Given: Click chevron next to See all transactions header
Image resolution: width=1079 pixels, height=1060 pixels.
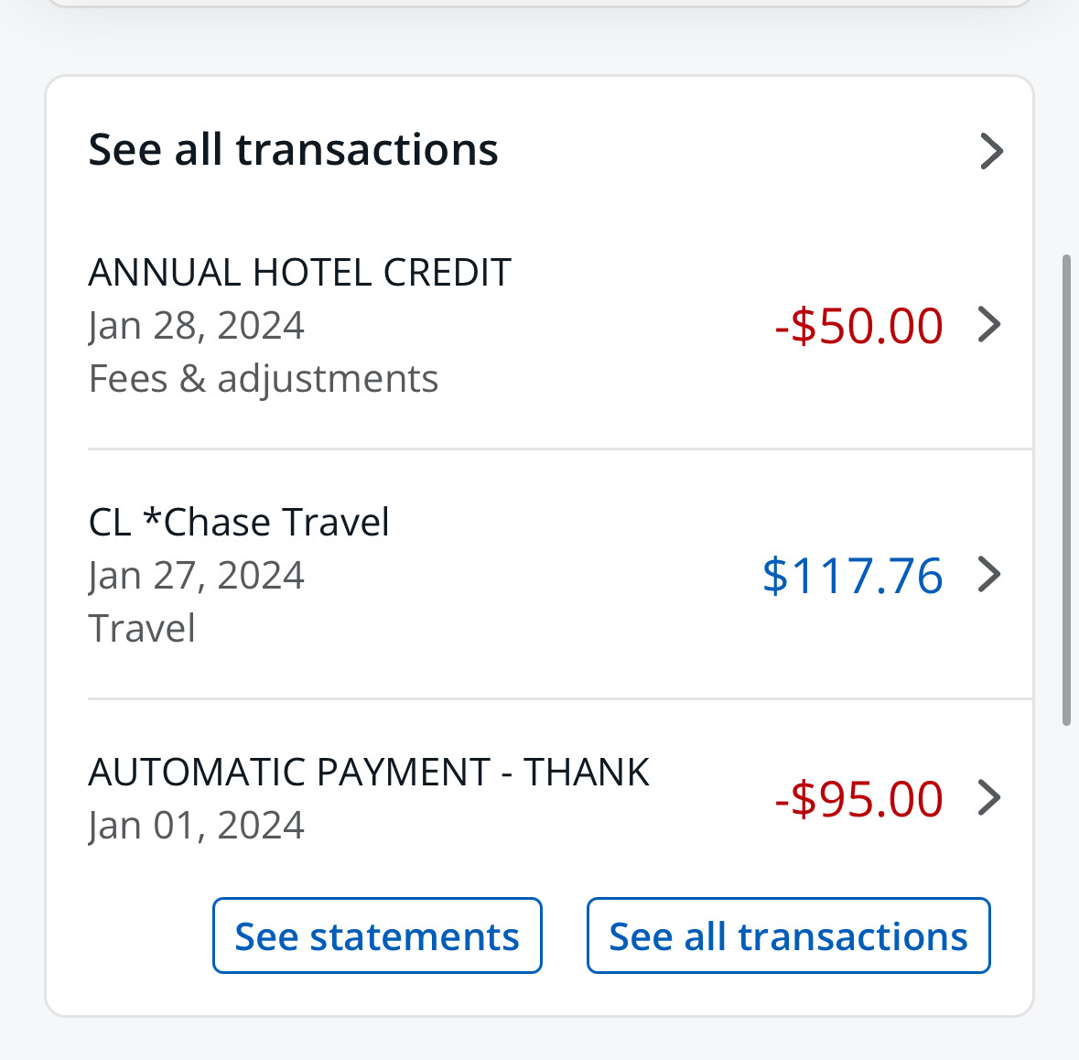Looking at the screenshot, I should pos(991,151).
